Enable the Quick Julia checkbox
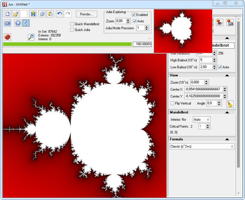This screenshot has height=200, width=245. tap(72, 30)
